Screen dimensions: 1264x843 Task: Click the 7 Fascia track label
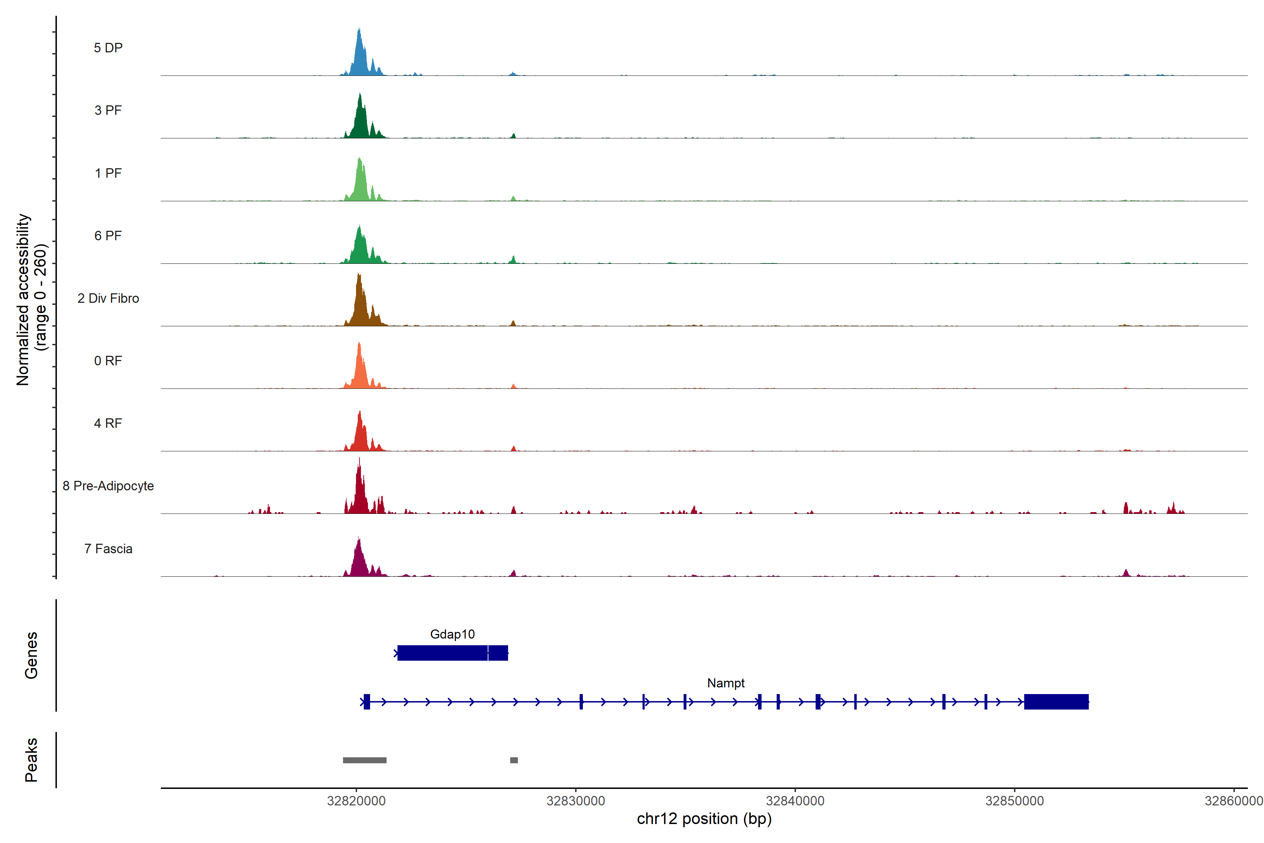pos(108,549)
